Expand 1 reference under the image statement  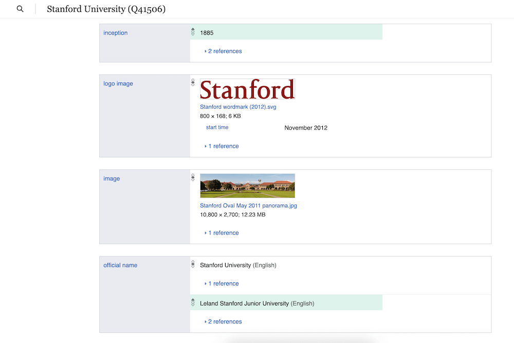click(222, 233)
